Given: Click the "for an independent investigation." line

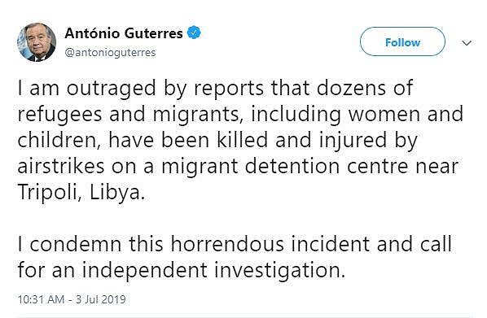Looking at the screenshot, I should [x=182, y=271].
